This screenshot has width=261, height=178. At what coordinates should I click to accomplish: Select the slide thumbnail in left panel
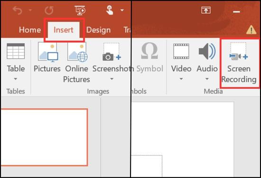[44, 137]
